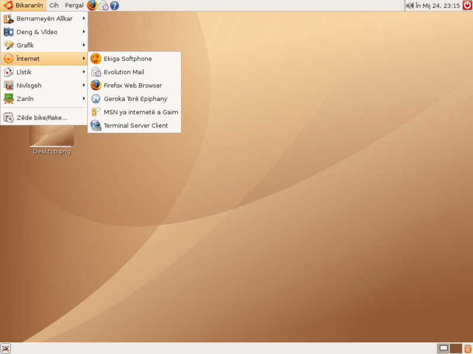Click the Show Desktop icon in bottom panel
Image resolution: width=473 pixels, height=354 pixels.
coord(5,348)
